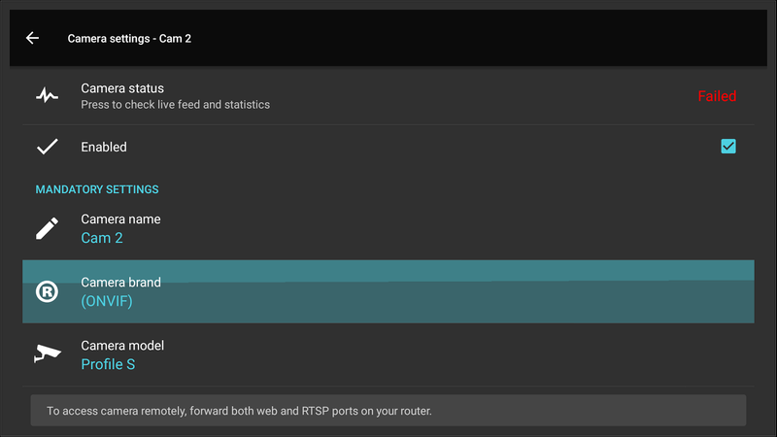Click the checkmark icon beside Enabled
This screenshot has width=777, height=437.
click(x=47, y=147)
